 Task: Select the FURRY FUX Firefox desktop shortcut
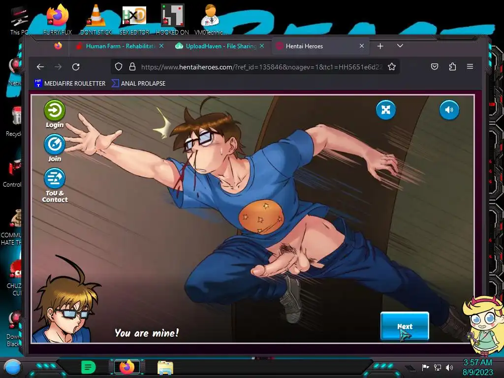(x=58, y=20)
